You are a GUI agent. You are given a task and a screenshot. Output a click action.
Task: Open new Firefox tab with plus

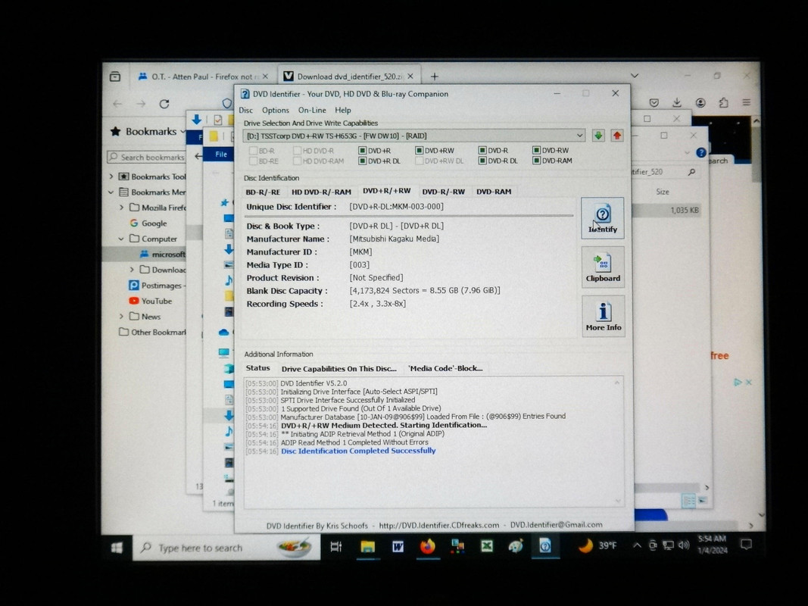[435, 77]
